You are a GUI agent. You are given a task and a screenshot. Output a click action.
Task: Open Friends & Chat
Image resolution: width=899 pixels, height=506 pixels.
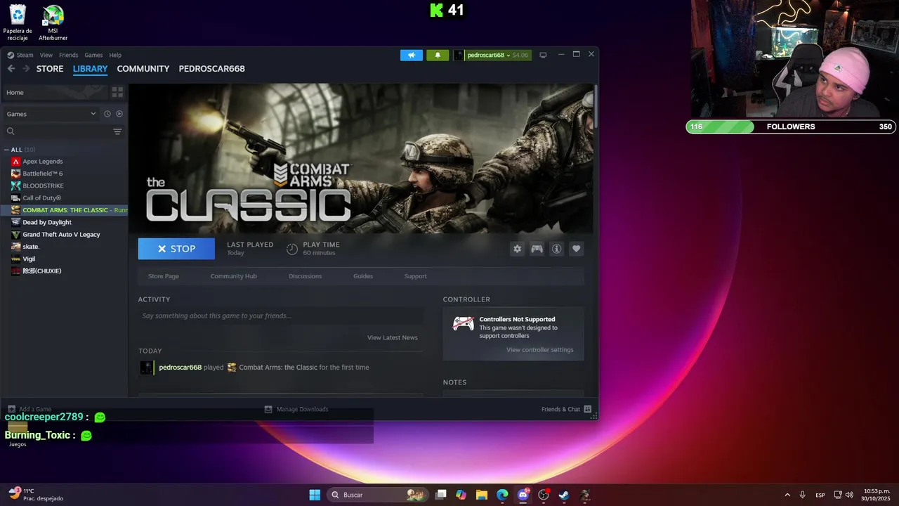click(x=566, y=409)
